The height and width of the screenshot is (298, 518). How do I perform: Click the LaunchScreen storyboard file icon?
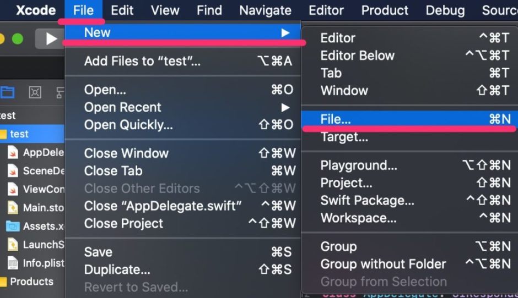(x=13, y=245)
